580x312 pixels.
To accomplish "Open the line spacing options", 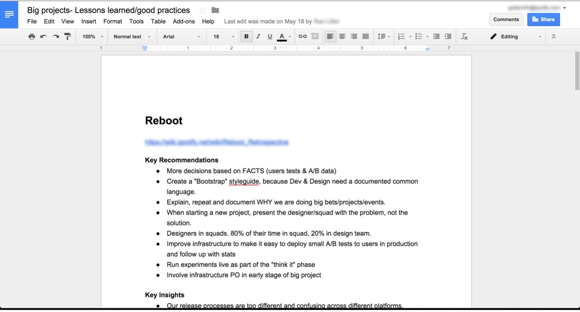I will tap(384, 36).
